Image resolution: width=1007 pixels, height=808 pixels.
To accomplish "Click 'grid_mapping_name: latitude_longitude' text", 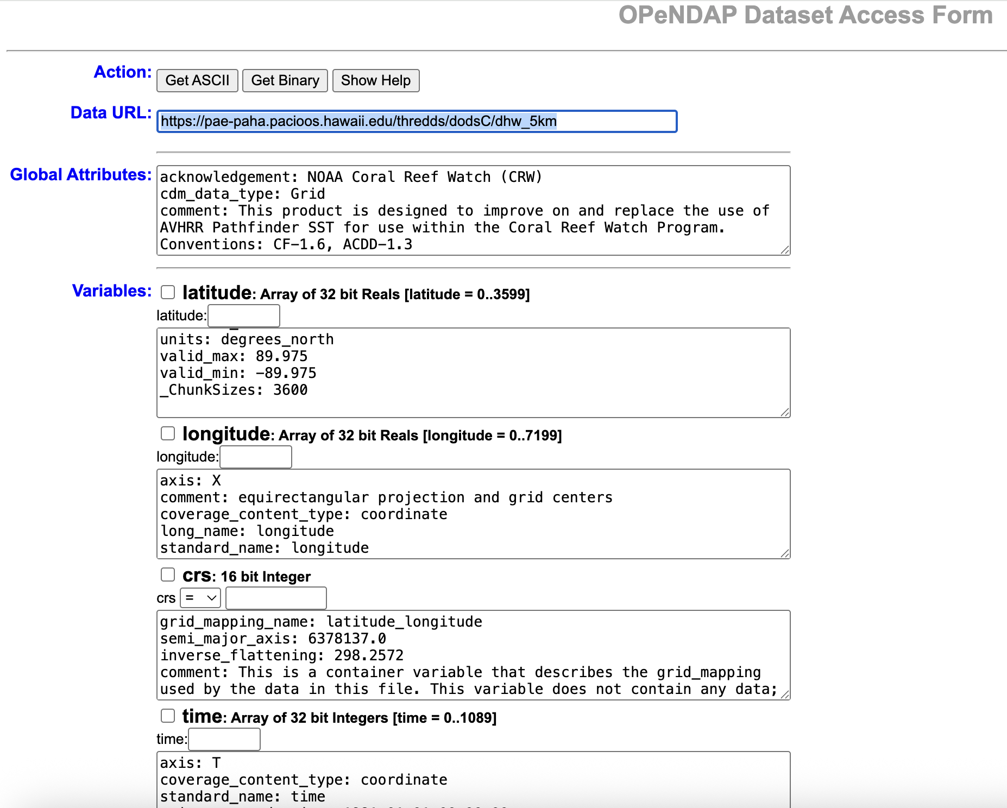I will tap(321, 622).
